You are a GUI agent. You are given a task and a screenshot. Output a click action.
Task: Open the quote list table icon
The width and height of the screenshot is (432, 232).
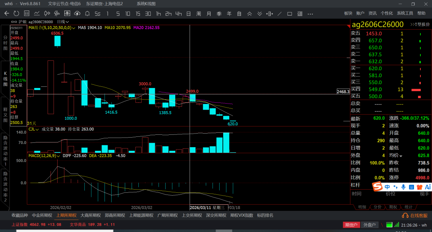click(x=27, y=13)
